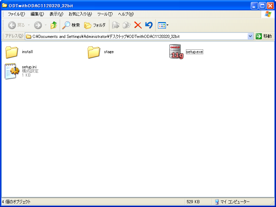This screenshot has width=276, height=207.
Task: Toggle the Folders (フォルダ) pane
Action: [95, 25]
